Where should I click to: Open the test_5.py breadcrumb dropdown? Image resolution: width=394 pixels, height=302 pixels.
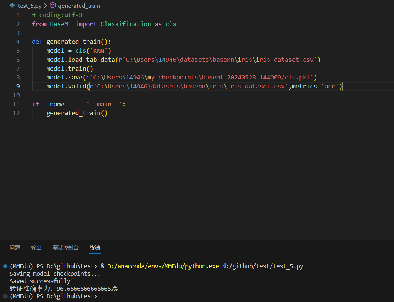pyautogui.click(x=30, y=6)
